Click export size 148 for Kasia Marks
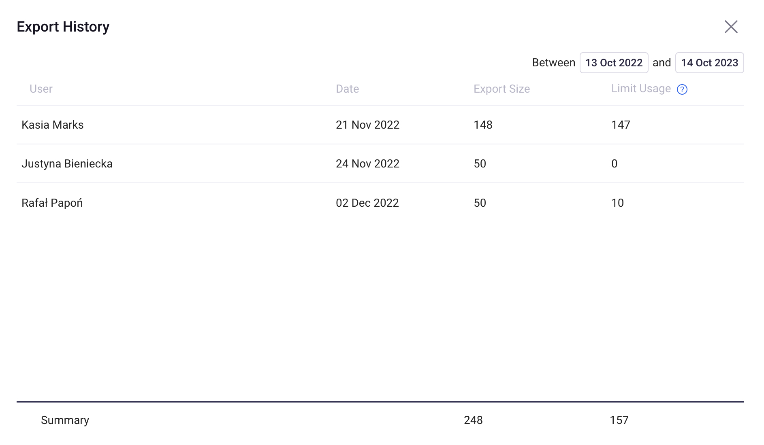This screenshot has width=764, height=445. (x=483, y=125)
